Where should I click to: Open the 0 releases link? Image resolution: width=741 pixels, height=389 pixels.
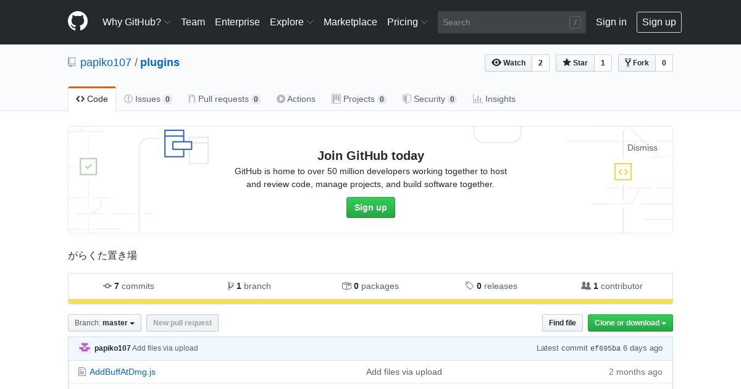[x=492, y=286]
